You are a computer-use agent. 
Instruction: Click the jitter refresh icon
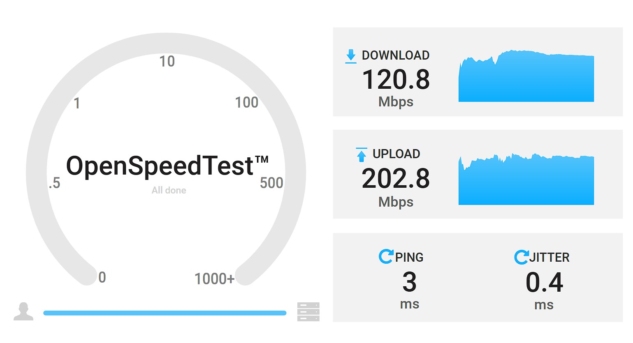(521, 257)
